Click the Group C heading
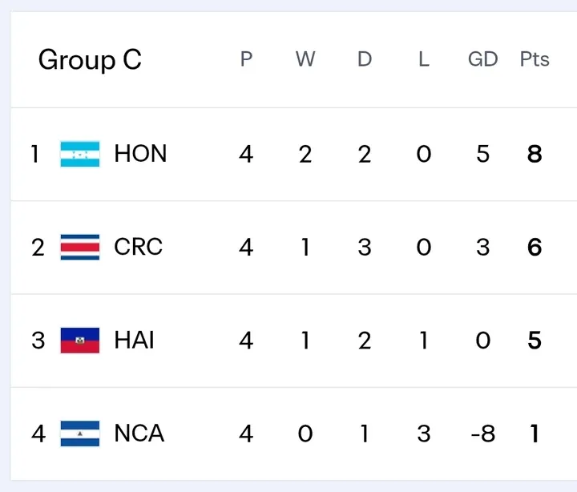 pos(90,60)
